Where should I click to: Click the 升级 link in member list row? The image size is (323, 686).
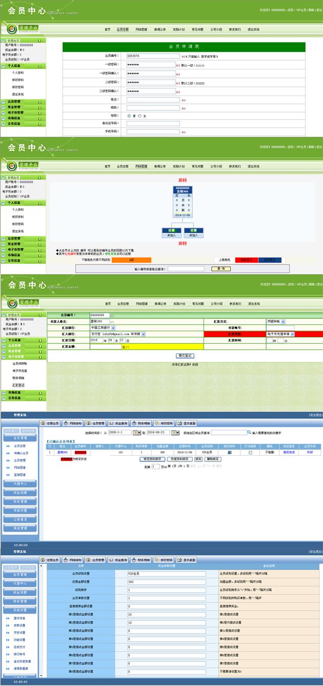coord(310,452)
